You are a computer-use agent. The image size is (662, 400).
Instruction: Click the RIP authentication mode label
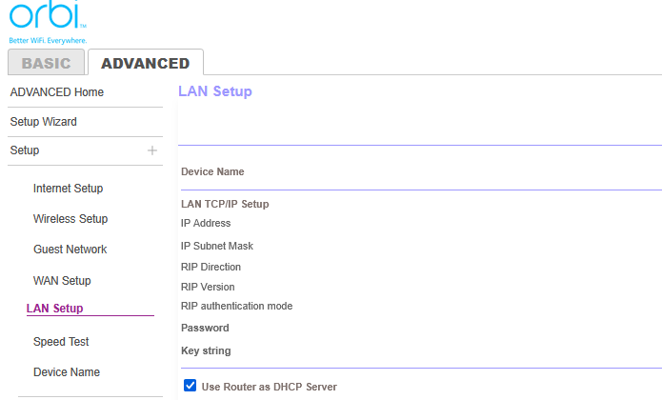click(236, 306)
